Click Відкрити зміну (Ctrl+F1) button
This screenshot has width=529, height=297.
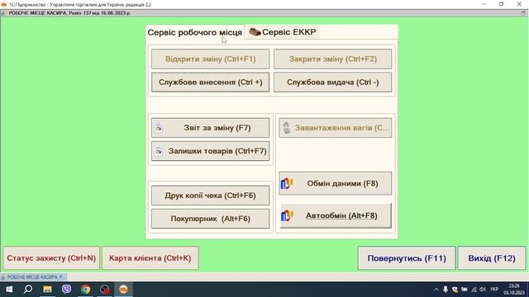point(210,59)
